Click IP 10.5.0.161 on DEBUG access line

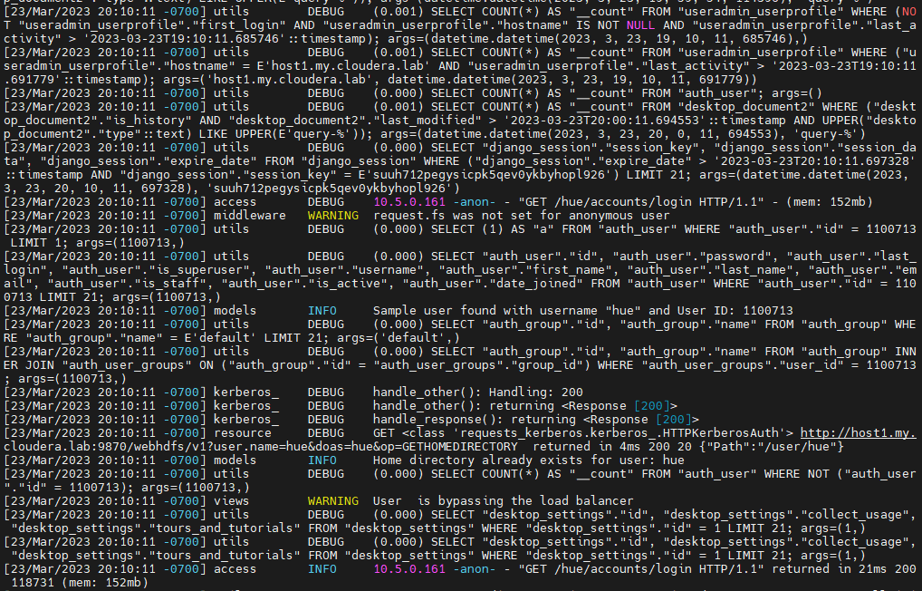point(409,202)
